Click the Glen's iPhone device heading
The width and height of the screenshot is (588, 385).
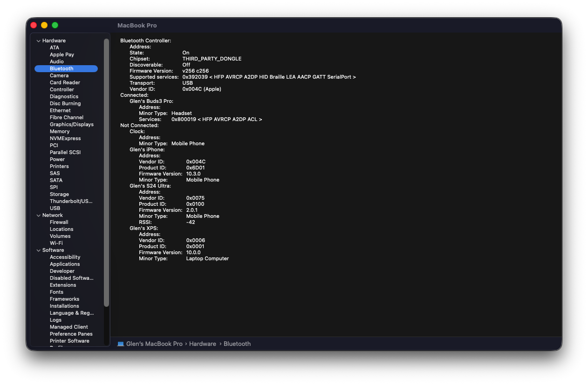tap(147, 150)
